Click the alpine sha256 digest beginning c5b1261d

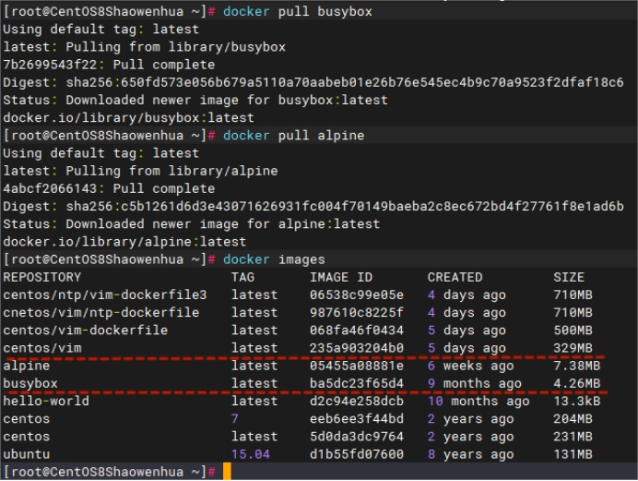point(372,206)
